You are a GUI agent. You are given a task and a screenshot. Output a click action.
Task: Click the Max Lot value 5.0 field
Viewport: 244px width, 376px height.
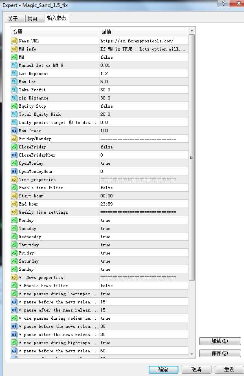tap(144, 82)
